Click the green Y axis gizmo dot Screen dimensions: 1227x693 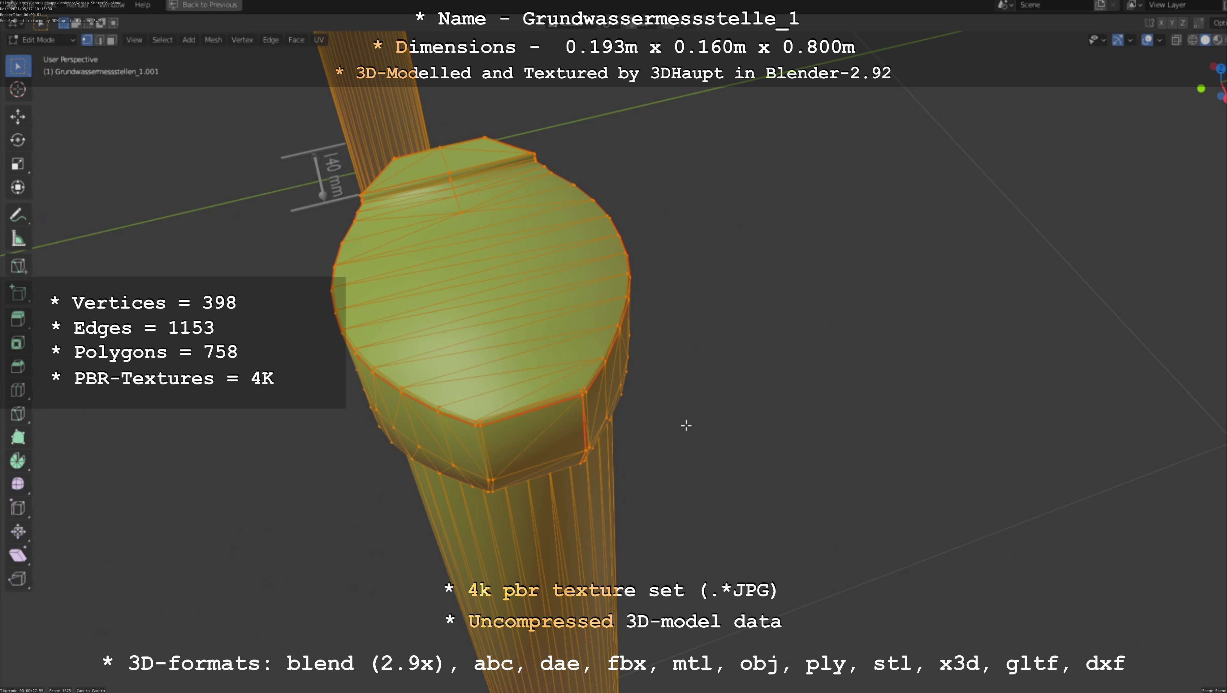click(x=1201, y=89)
